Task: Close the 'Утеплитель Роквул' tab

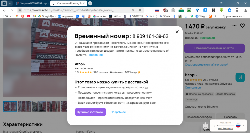Action: tap(84, 3)
